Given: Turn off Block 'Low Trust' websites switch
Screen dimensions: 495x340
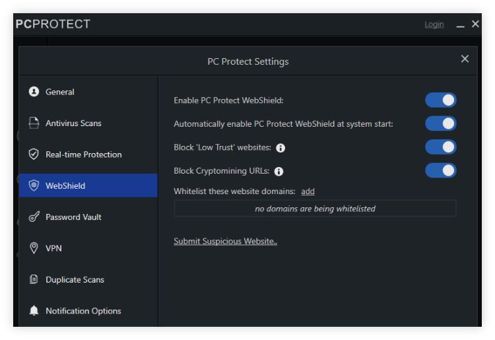Looking at the screenshot, I should click(x=440, y=147).
